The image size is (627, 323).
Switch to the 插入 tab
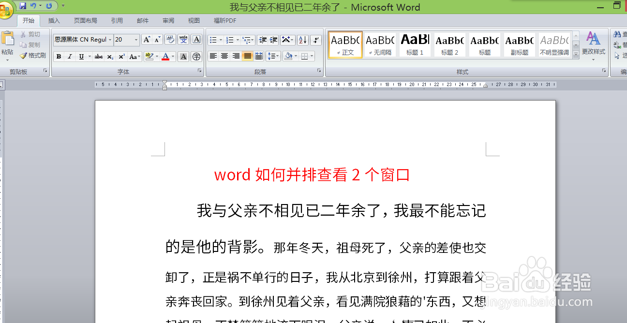coord(54,21)
